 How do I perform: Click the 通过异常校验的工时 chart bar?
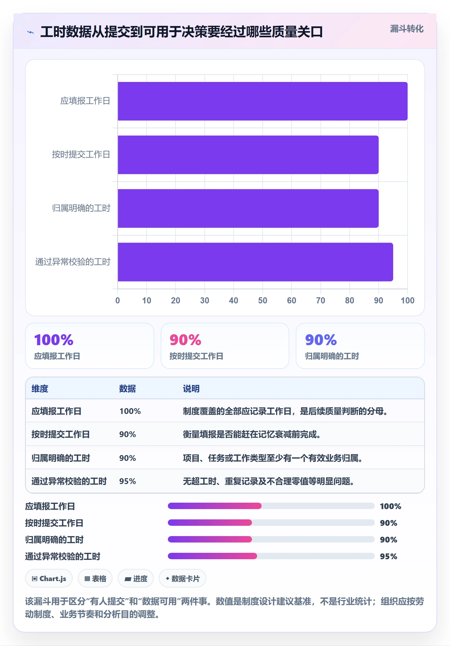pyautogui.click(x=255, y=262)
